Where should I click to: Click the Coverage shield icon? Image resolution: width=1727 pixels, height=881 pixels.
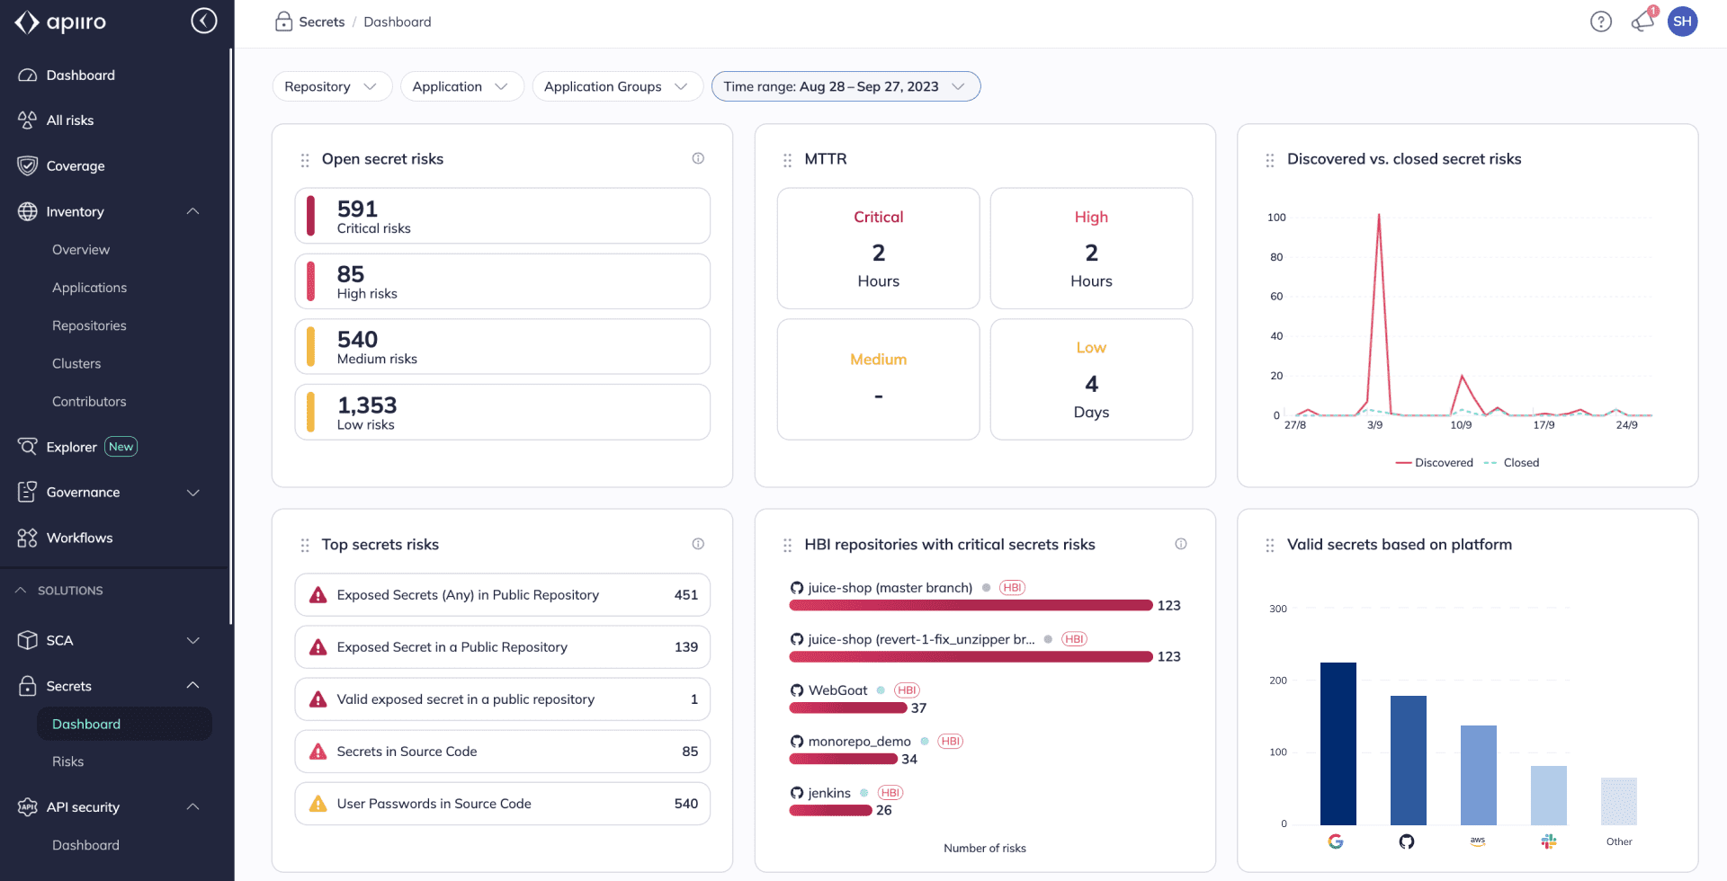(25, 165)
